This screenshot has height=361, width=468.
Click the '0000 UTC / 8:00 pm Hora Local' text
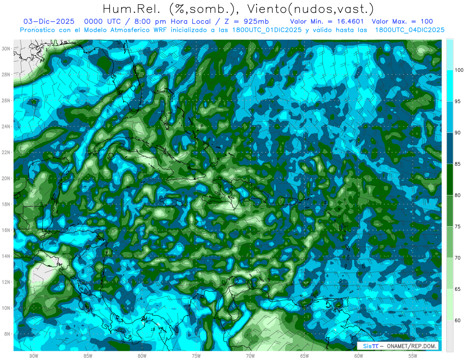click(x=150, y=22)
